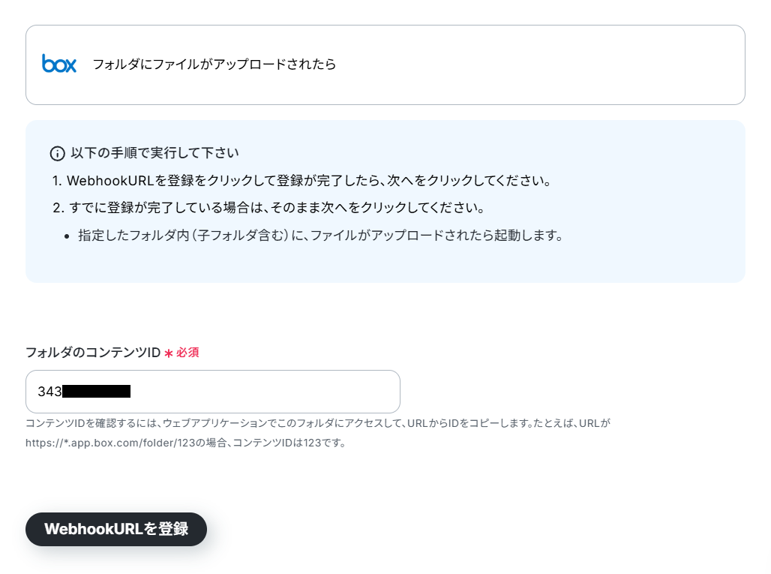The height and width of the screenshot is (574, 771).
Task: Click the digits 343 in the ID field
Action: (x=49, y=392)
